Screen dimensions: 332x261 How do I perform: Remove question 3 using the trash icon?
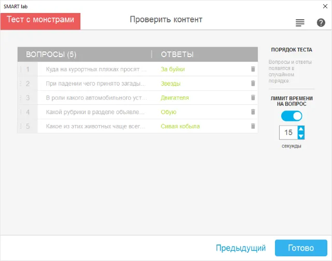pos(253,98)
